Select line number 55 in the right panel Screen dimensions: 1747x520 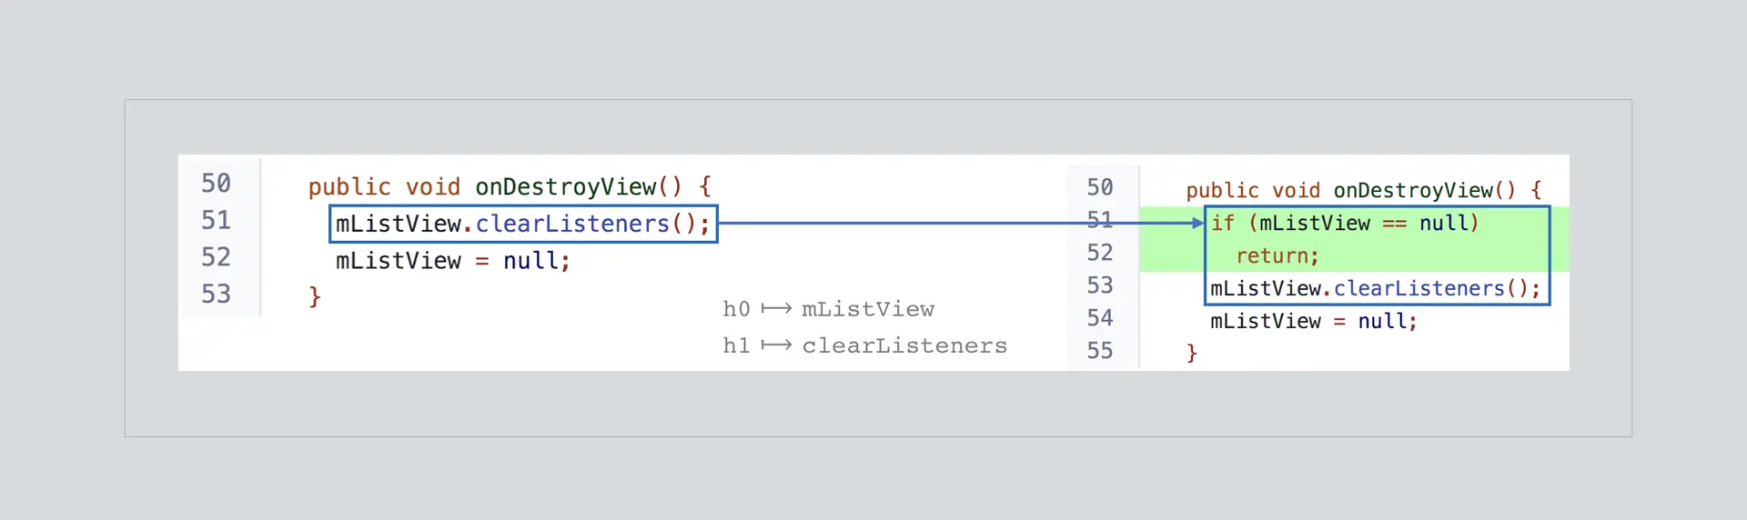tap(1100, 351)
